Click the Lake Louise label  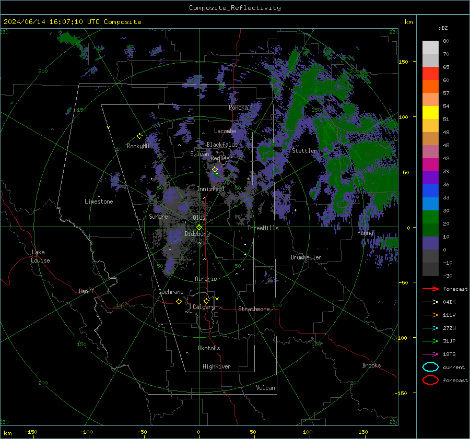click(40, 256)
